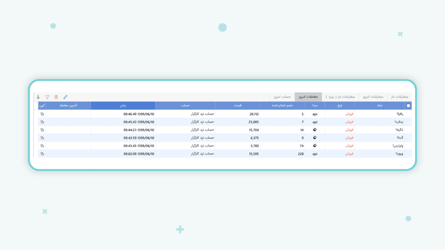Click origin icon in row with volume 9
Image resolution: width=445 pixels, height=250 pixels.
(315, 138)
